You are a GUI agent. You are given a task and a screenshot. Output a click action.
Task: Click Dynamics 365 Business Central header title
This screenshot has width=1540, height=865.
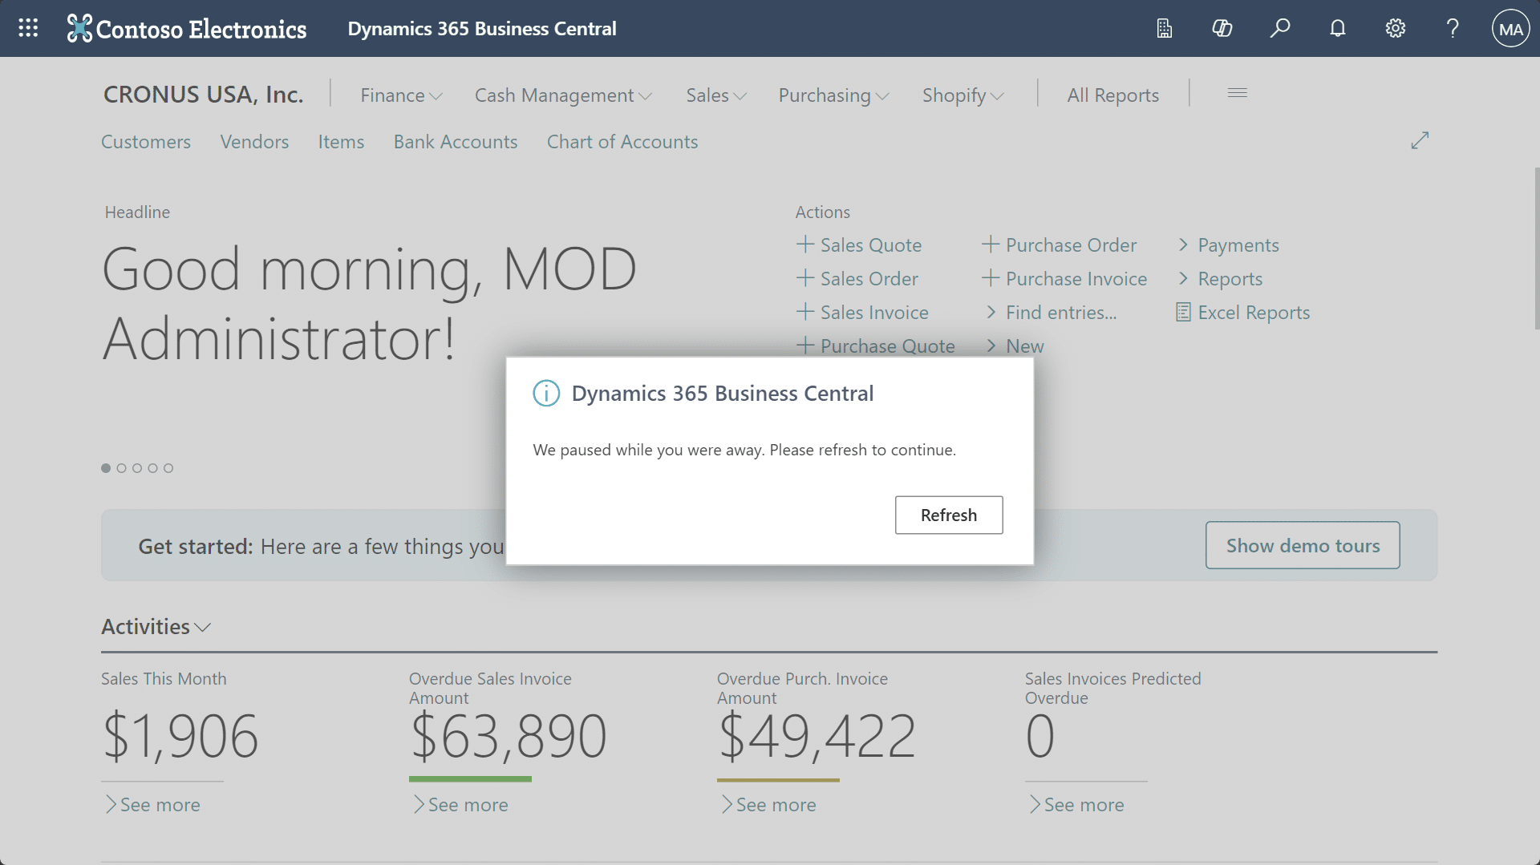click(482, 29)
